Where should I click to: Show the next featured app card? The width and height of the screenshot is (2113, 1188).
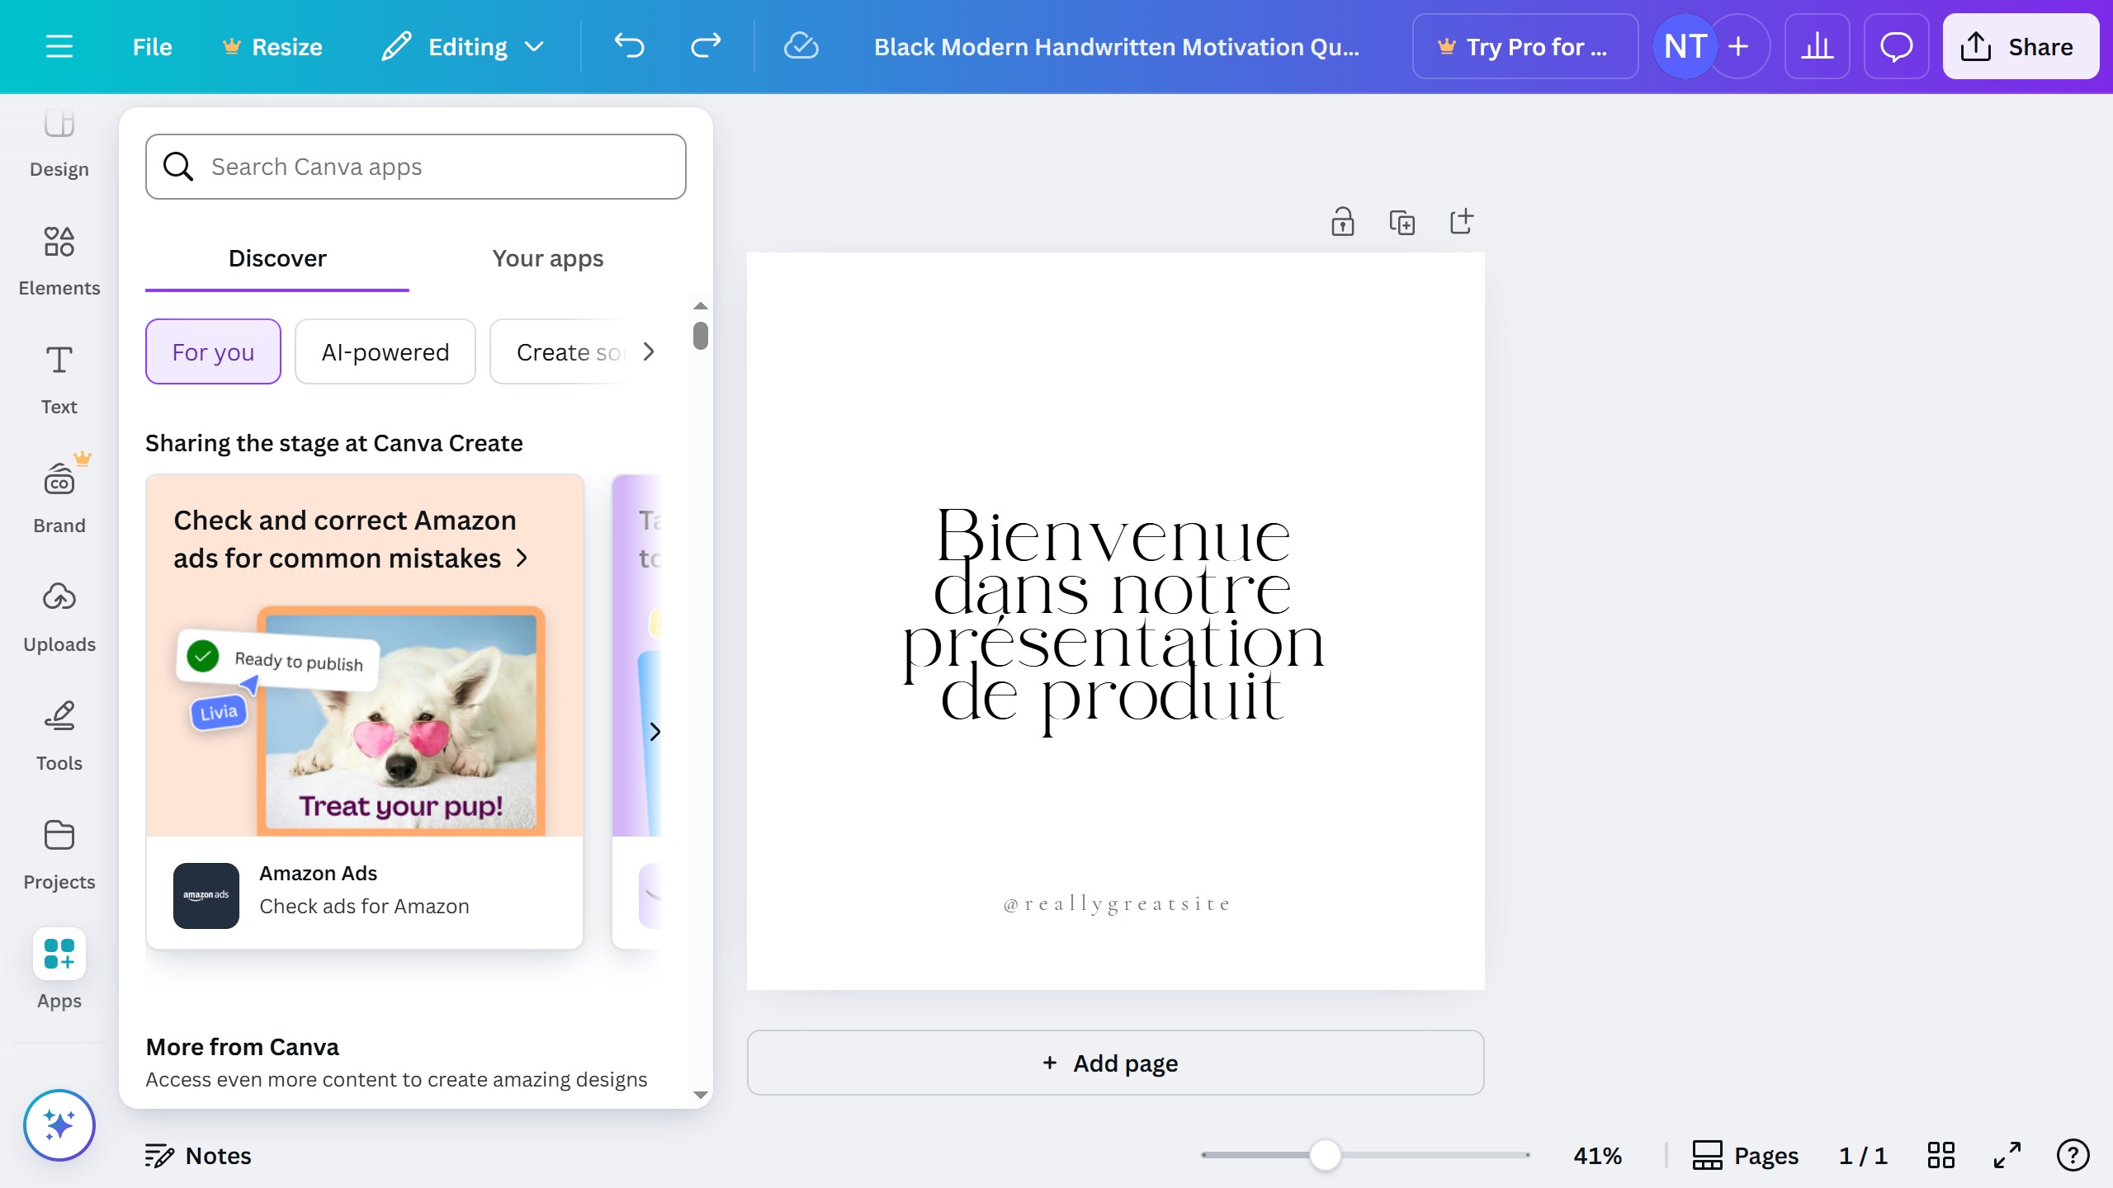pos(655,731)
